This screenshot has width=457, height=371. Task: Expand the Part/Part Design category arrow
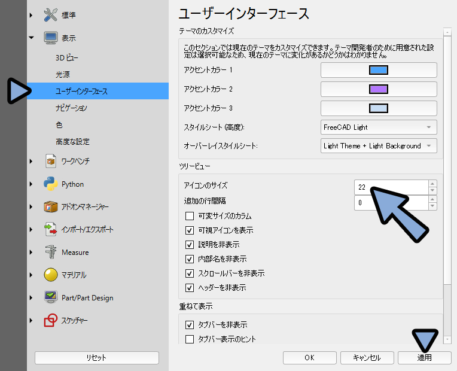click(x=31, y=298)
